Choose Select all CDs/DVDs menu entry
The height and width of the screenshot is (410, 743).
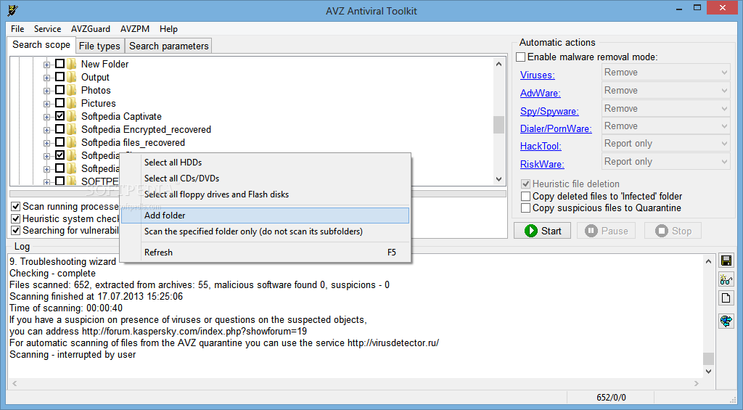pos(266,179)
